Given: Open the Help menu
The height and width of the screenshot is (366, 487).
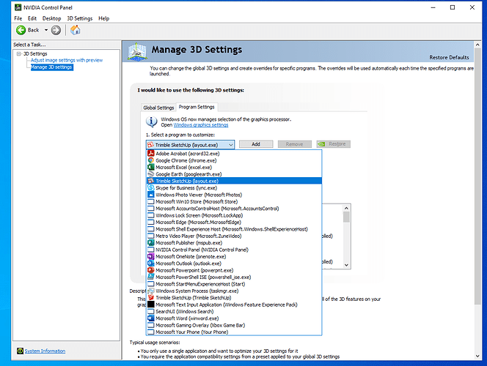Looking at the screenshot, I should [x=103, y=18].
